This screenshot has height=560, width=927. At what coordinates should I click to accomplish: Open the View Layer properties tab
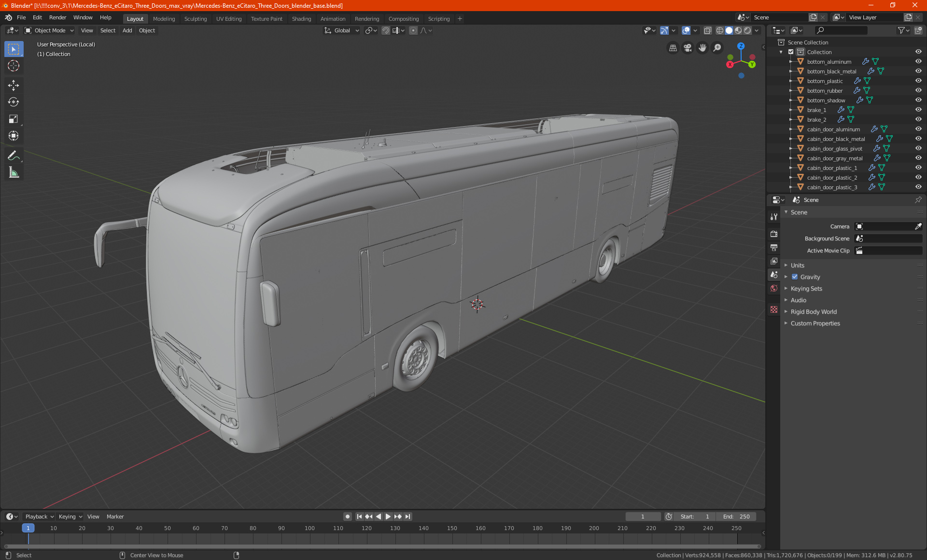[x=774, y=261]
